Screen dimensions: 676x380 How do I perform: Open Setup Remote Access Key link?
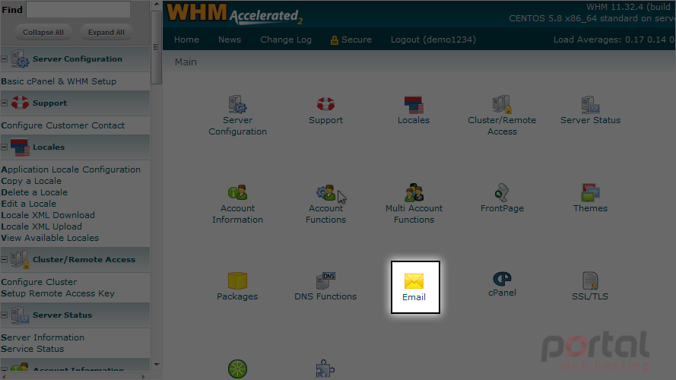pyautogui.click(x=58, y=293)
